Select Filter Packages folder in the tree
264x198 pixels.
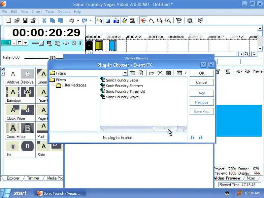coord(71,85)
